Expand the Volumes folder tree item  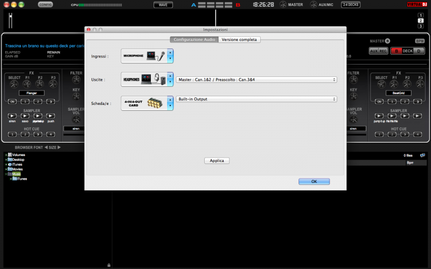tap(6, 155)
